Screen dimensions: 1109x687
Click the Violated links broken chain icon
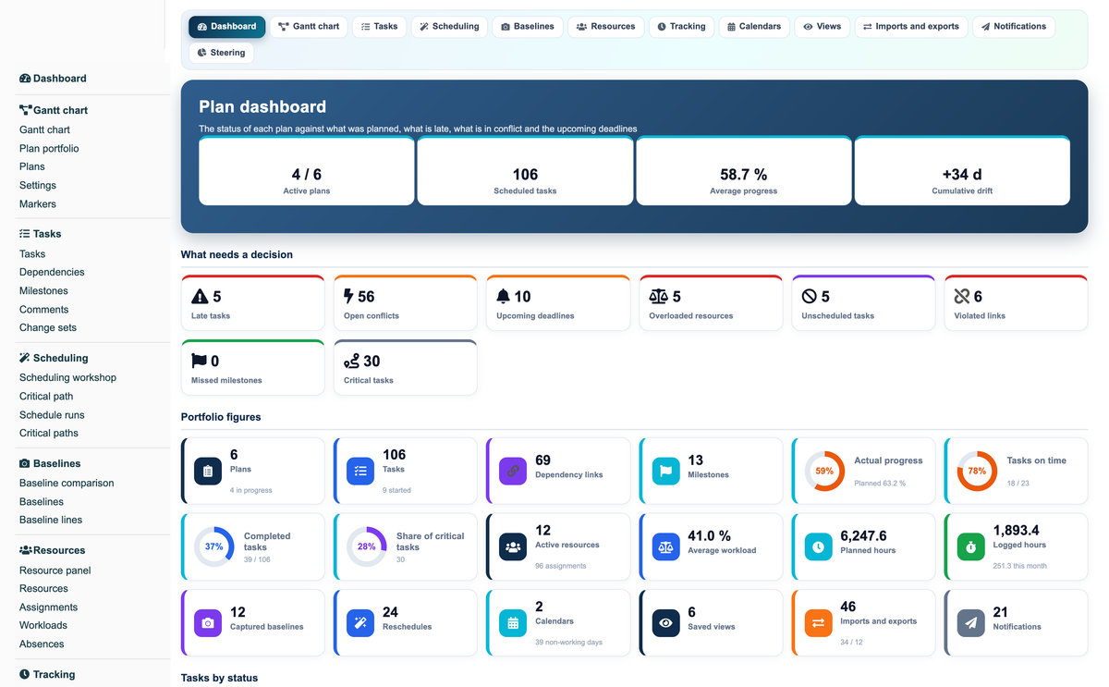(x=962, y=297)
